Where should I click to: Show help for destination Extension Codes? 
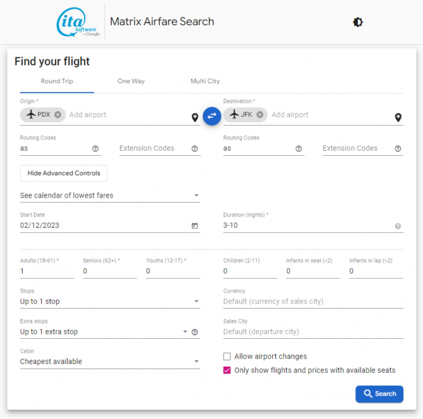coord(398,148)
